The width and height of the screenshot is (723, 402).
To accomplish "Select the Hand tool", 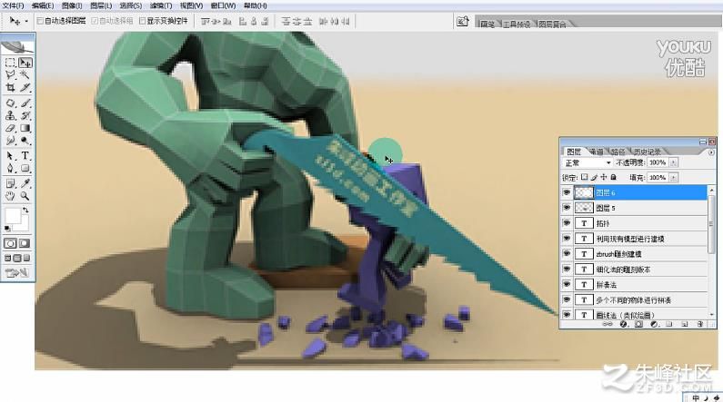I will tap(10, 196).
